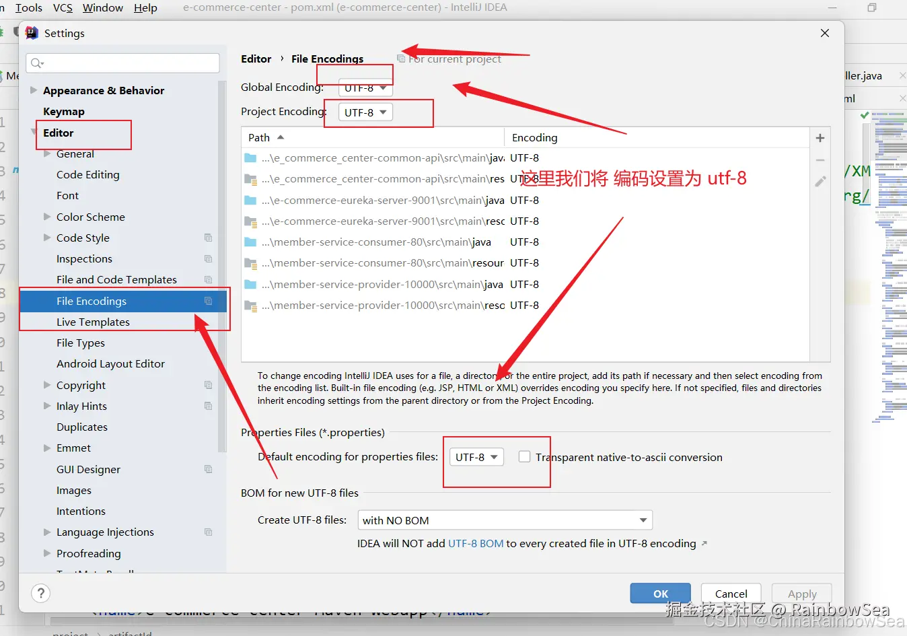
Task: Select Font in the settings tree
Action: pyautogui.click(x=67, y=195)
